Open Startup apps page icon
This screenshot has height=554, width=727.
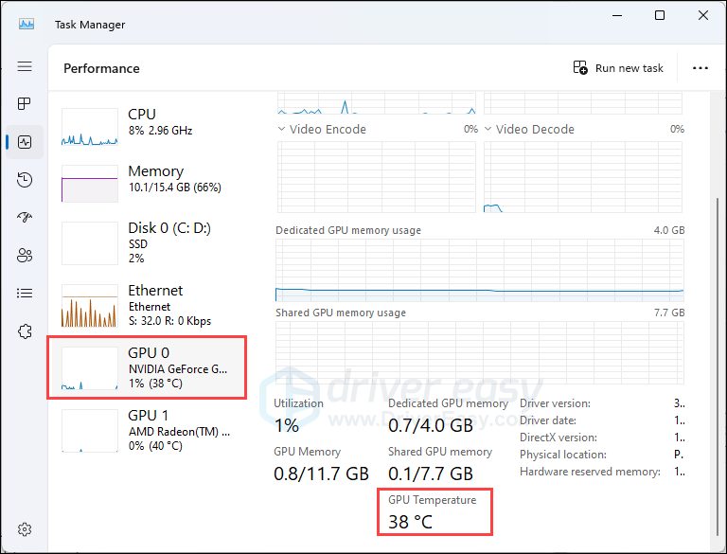point(25,217)
